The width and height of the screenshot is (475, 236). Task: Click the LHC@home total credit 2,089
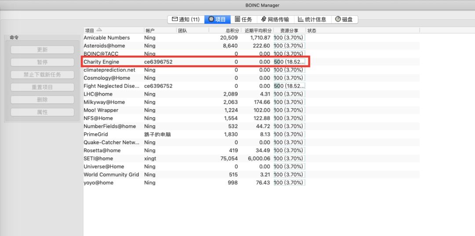[230, 94]
